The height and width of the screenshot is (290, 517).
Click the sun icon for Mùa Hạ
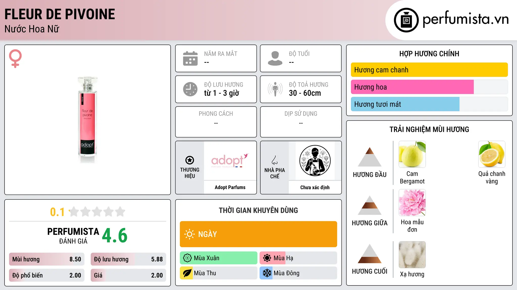coord(267,258)
